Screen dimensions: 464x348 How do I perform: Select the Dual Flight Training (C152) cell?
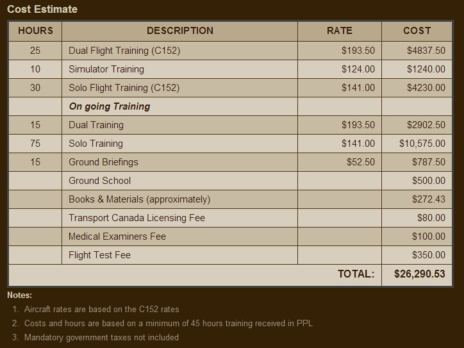(x=179, y=51)
